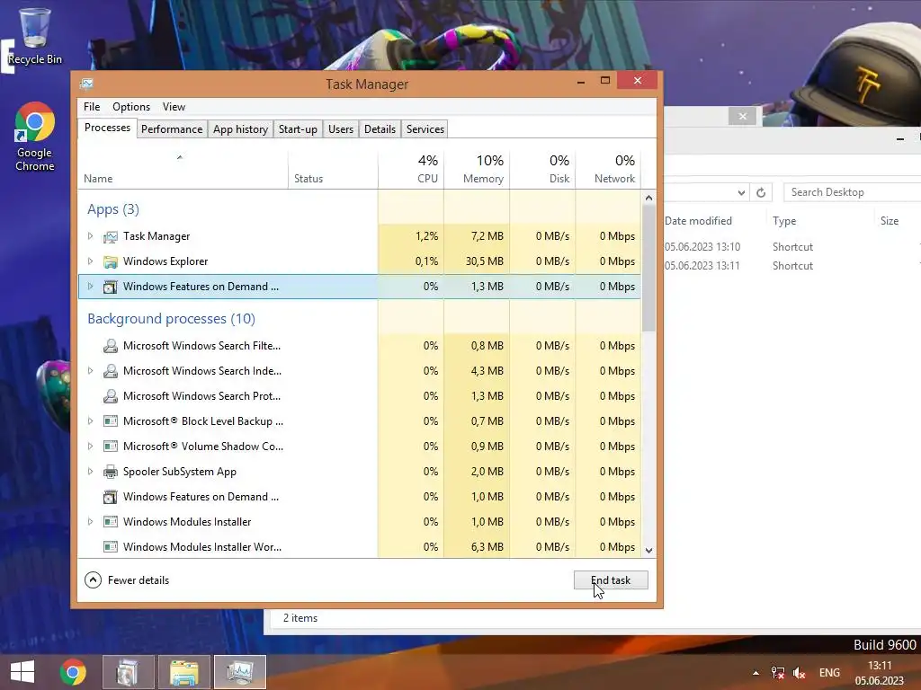Click the Task Manager taskbar button
The height and width of the screenshot is (690, 921).
[x=239, y=672]
